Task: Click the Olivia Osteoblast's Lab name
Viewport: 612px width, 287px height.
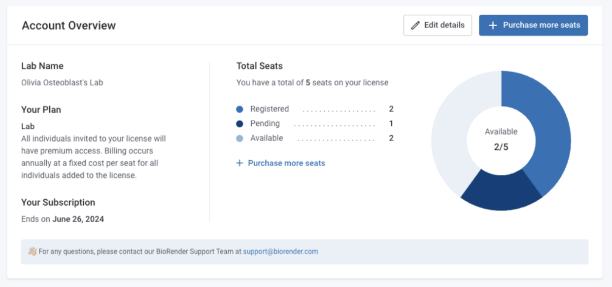Action: pyautogui.click(x=62, y=83)
